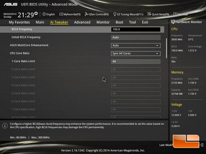The height and width of the screenshot is (154, 206).
Task: Click MyFavorite(F3) label
Action: click(72, 14)
